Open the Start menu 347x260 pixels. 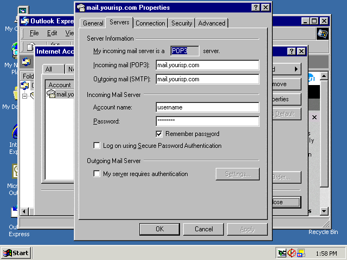point(16,253)
